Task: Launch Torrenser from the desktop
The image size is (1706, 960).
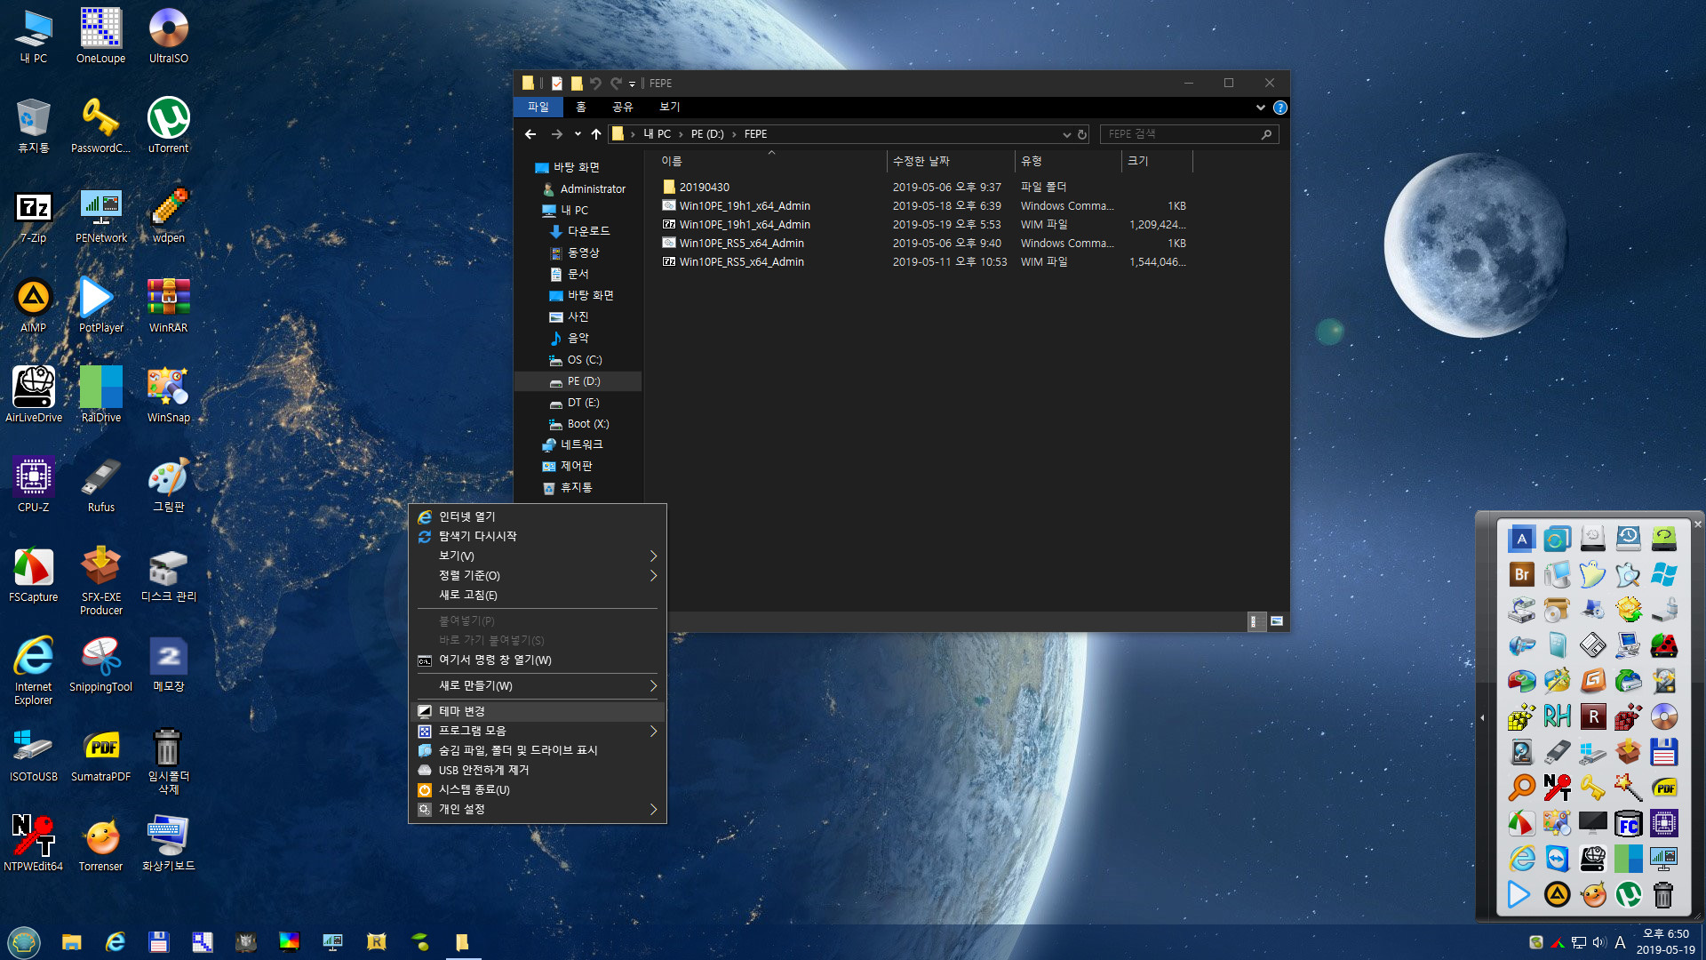Action: click(100, 844)
